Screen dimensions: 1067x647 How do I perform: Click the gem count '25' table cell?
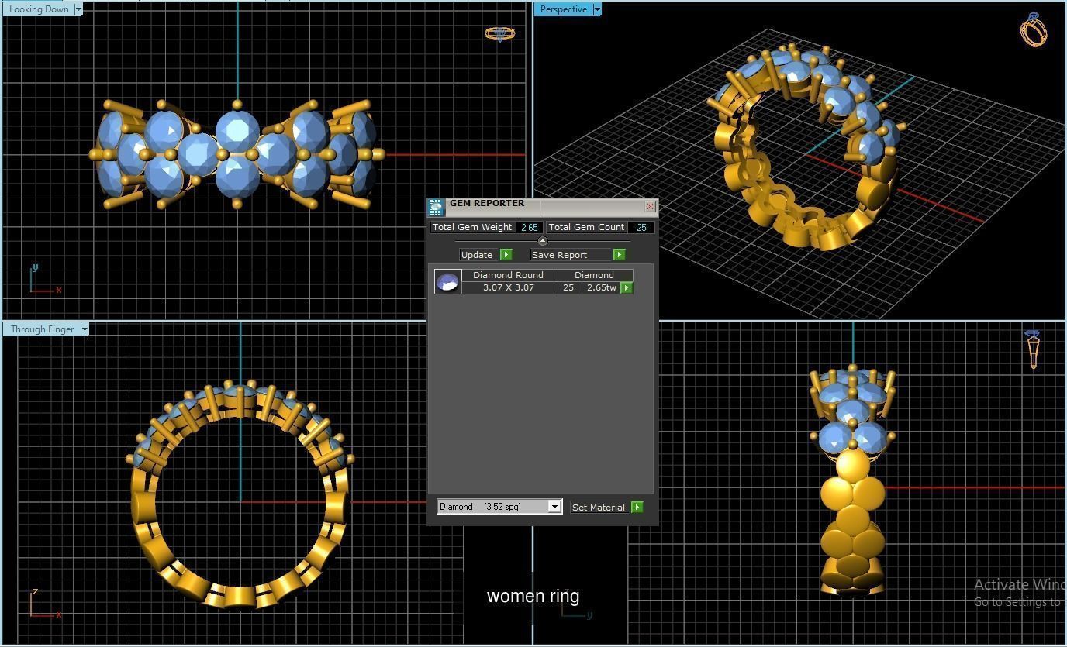pyautogui.click(x=568, y=287)
